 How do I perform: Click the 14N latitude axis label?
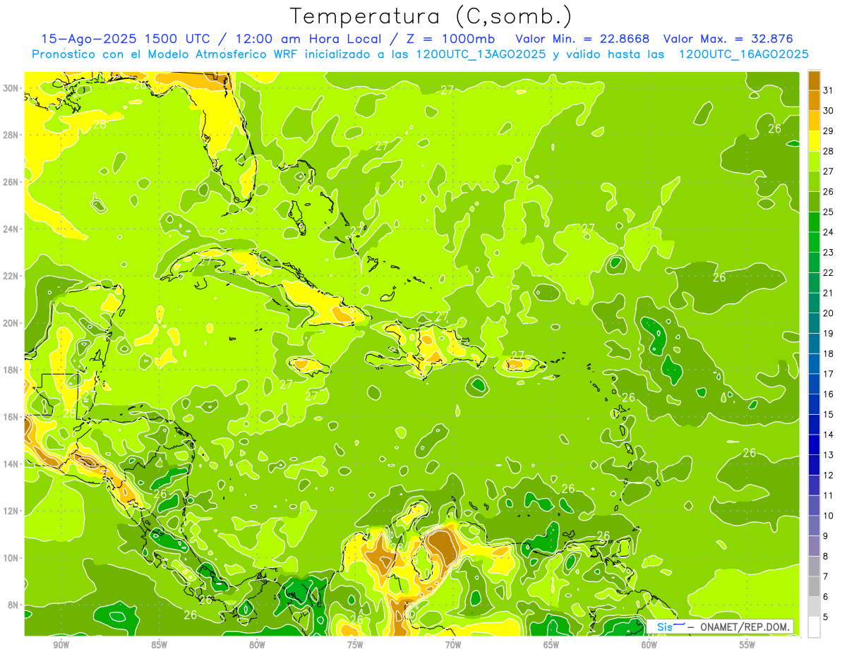[x=11, y=464]
